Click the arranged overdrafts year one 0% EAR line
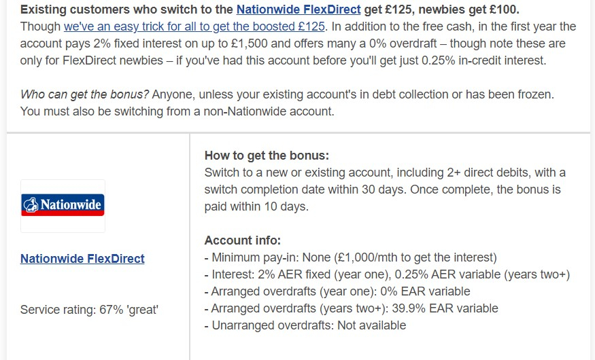The width and height of the screenshot is (595, 360). pyautogui.click(x=337, y=291)
